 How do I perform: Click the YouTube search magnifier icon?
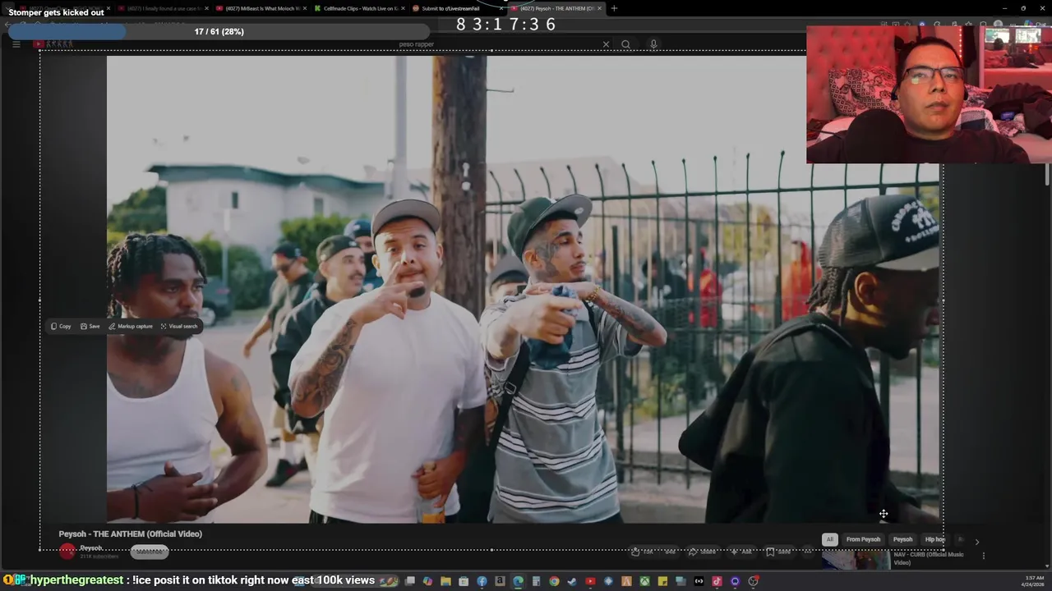626,44
